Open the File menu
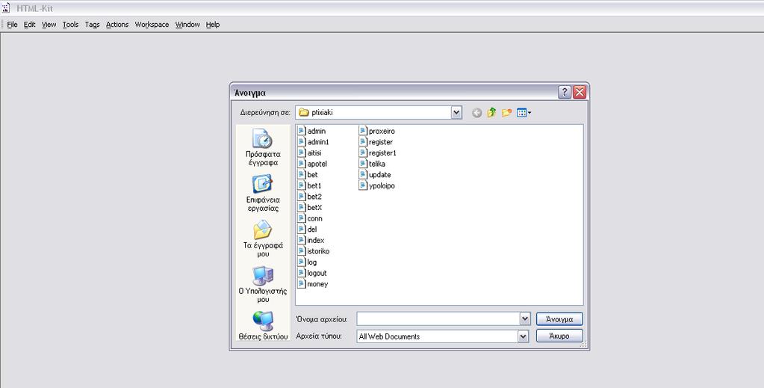764x388 pixels. pos(12,25)
